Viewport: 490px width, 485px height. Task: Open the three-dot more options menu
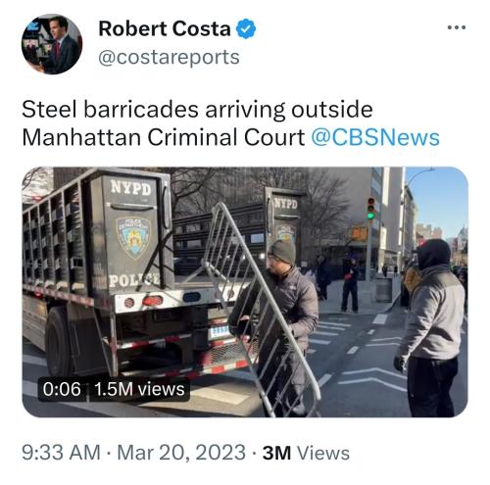click(x=457, y=27)
